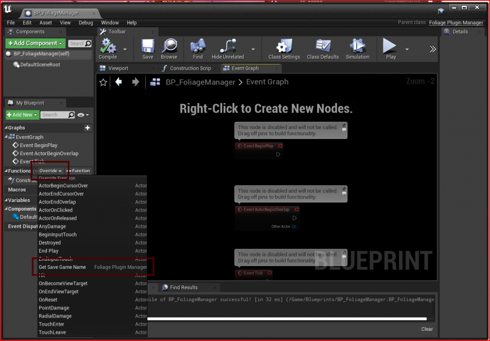Toggle the Event Tick node's red pin
Image resolution: width=490 pixels, height=341 pixels.
point(270,273)
